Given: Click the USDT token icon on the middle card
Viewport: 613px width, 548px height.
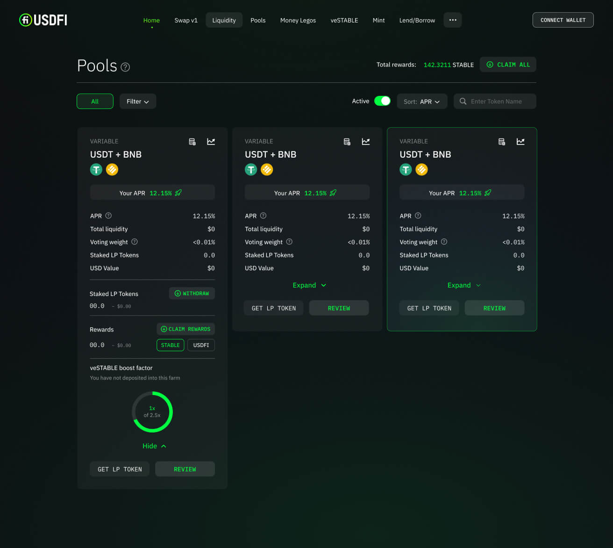Looking at the screenshot, I should [x=251, y=169].
